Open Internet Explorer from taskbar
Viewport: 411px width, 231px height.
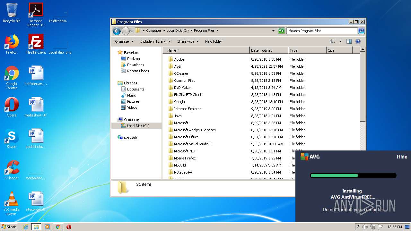click(x=26, y=227)
